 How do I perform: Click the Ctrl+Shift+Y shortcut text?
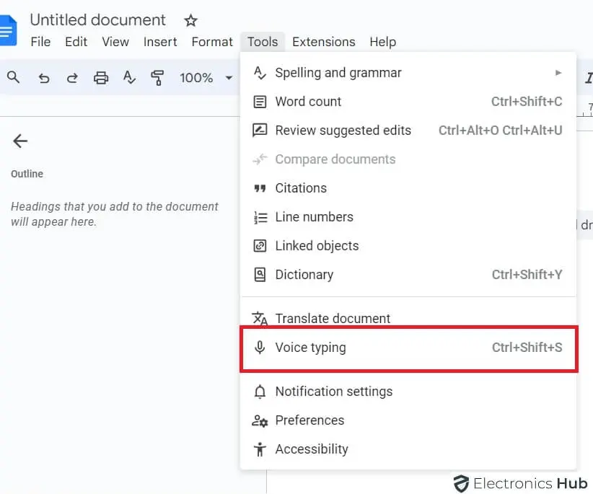coord(527,274)
